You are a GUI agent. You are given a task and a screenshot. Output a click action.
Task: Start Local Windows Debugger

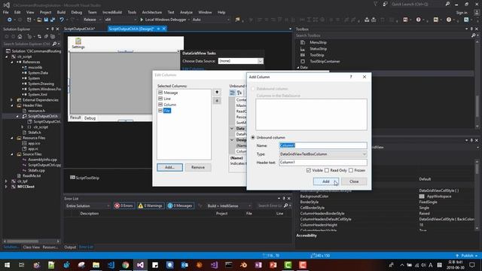coord(163,20)
